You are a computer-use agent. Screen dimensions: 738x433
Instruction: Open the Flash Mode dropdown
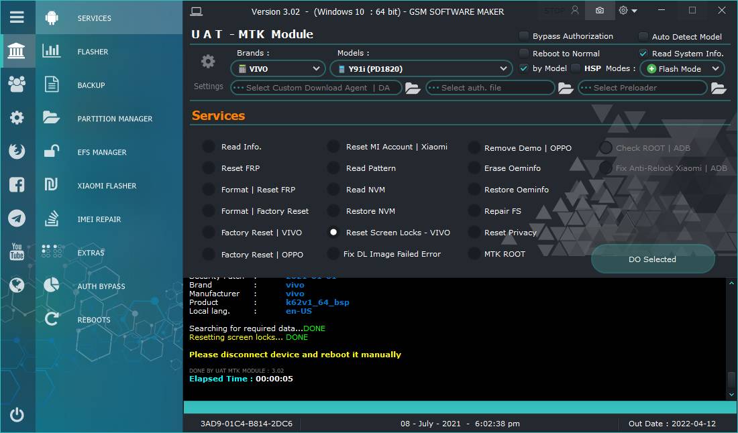pyautogui.click(x=682, y=68)
